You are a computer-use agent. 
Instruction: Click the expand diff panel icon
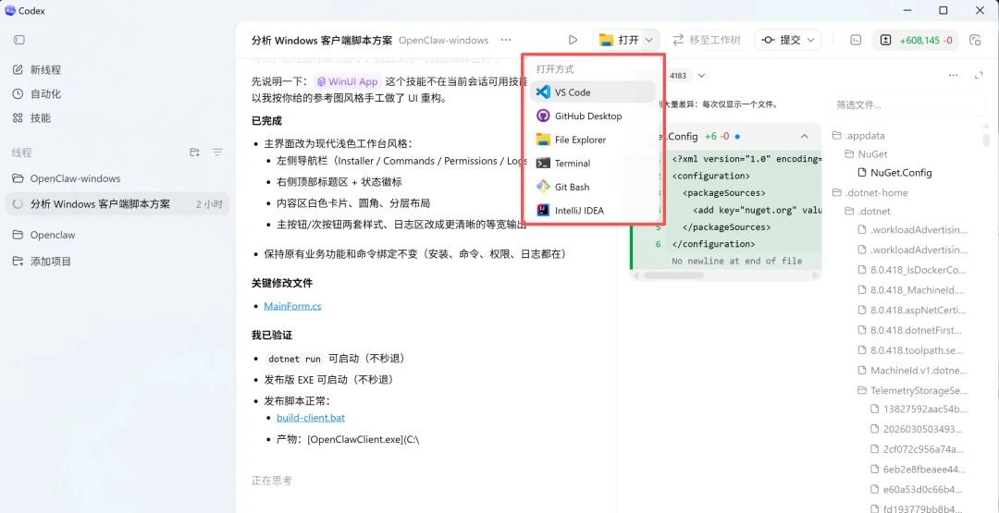point(979,75)
